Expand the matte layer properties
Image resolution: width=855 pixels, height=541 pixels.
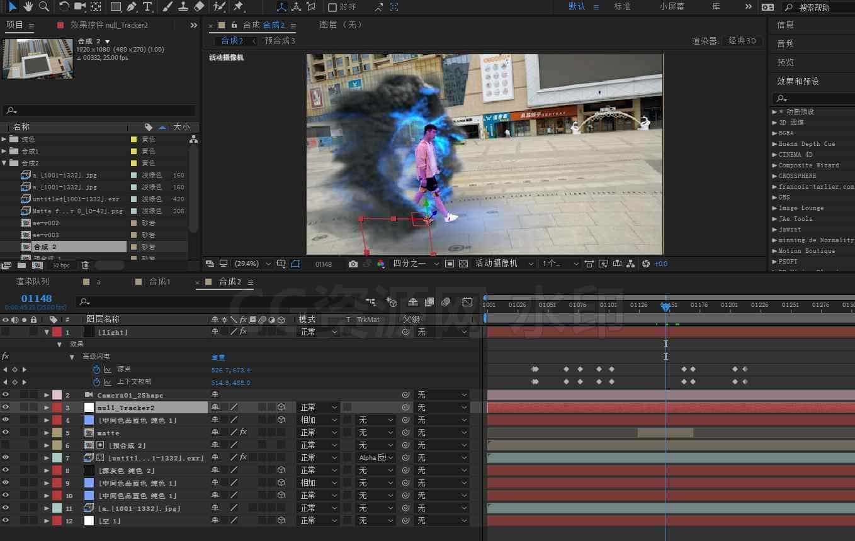click(47, 432)
